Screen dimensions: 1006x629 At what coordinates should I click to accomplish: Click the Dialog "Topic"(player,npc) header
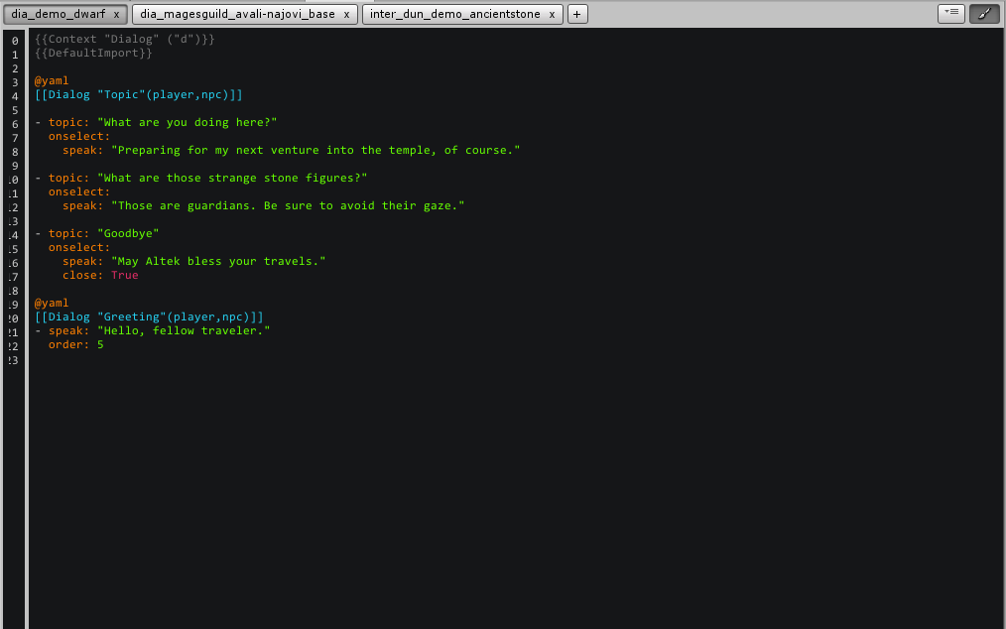coord(139,95)
